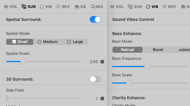Reset Side Field value with reset icon
This screenshot has width=190, height=106.
pos(102,98)
